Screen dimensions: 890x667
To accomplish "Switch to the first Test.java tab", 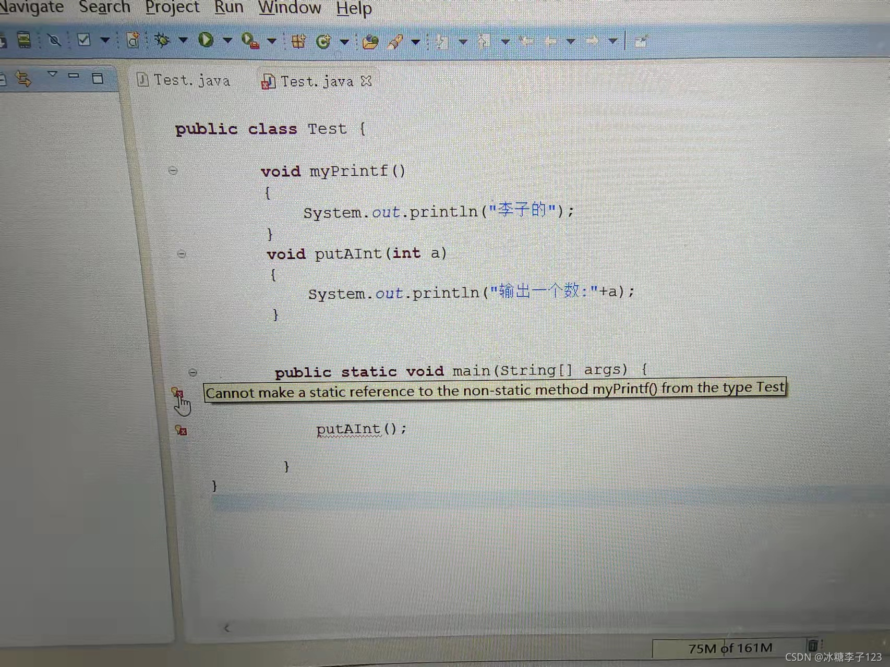I will (x=184, y=80).
